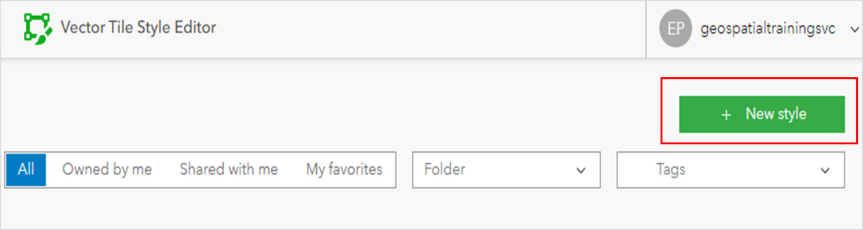863x230 pixels.
Task: Click the plus icon on New style
Action: click(x=726, y=115)
